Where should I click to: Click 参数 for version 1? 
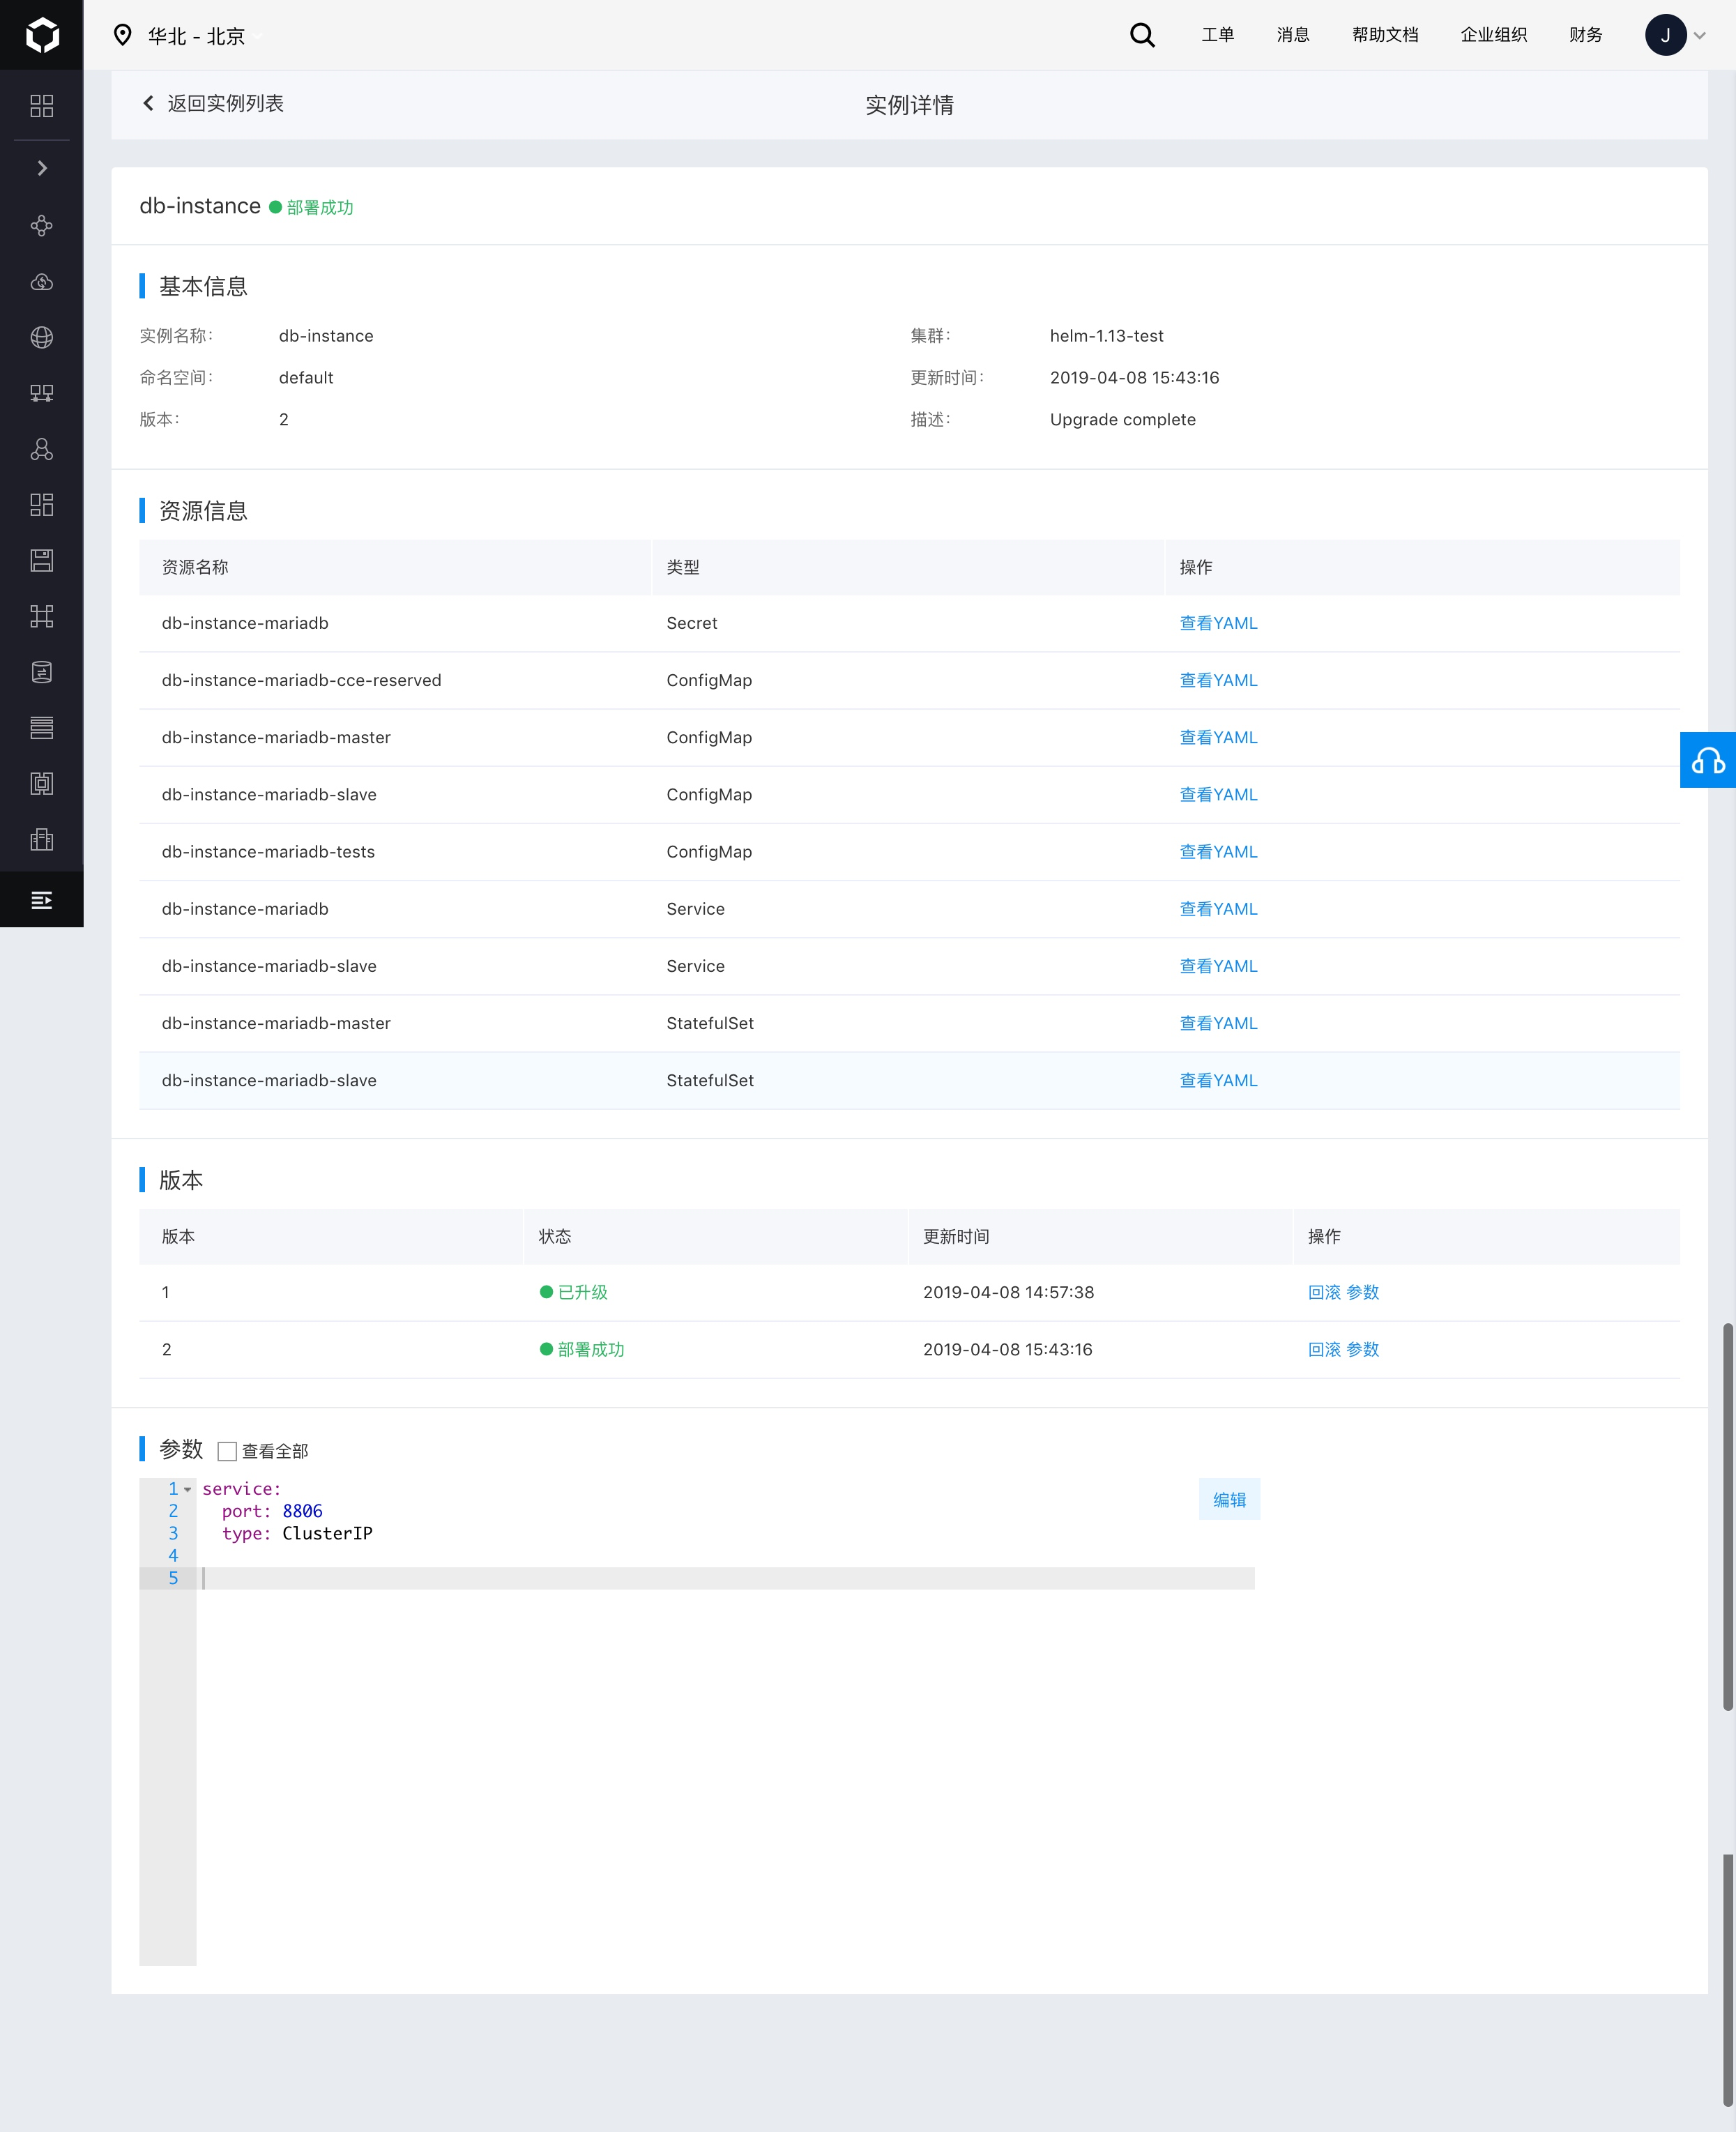tap(1362, 1292)
